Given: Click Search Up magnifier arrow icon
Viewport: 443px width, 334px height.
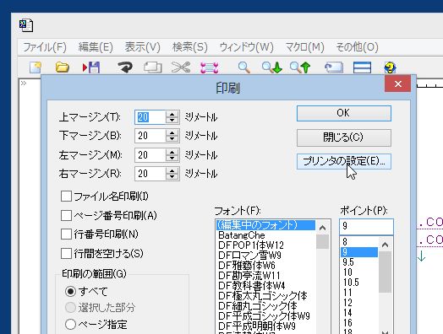Looking at the screenshot, I should click(x=300, y=67).
